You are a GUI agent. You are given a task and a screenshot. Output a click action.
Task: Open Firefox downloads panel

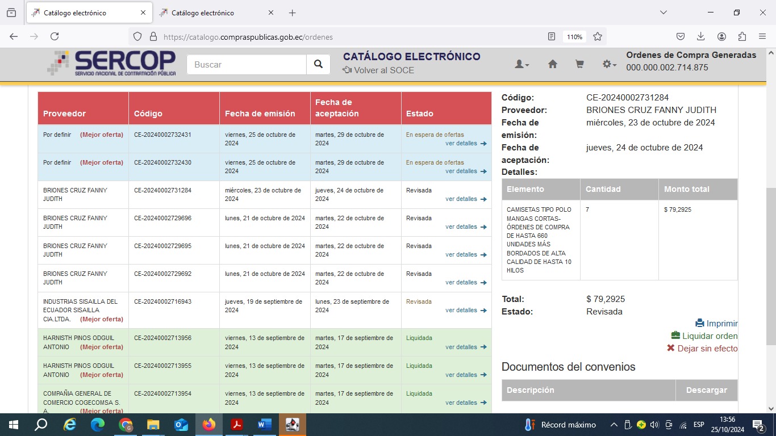(x=701, y=36)
